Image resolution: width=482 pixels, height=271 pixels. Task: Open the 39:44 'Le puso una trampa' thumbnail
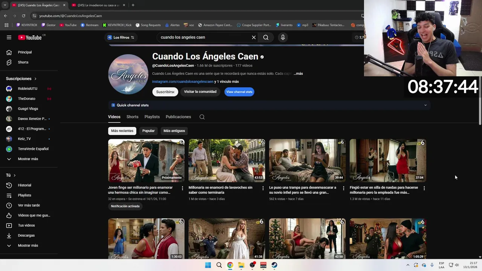pyautogui.click(x=307, y=161)
